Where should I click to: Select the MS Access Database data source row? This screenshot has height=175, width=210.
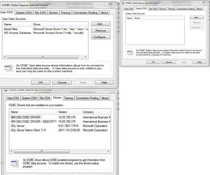[45, 33]
